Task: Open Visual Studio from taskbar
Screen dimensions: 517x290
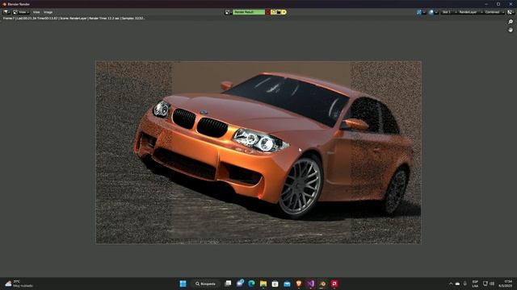Action: (310, 284)
